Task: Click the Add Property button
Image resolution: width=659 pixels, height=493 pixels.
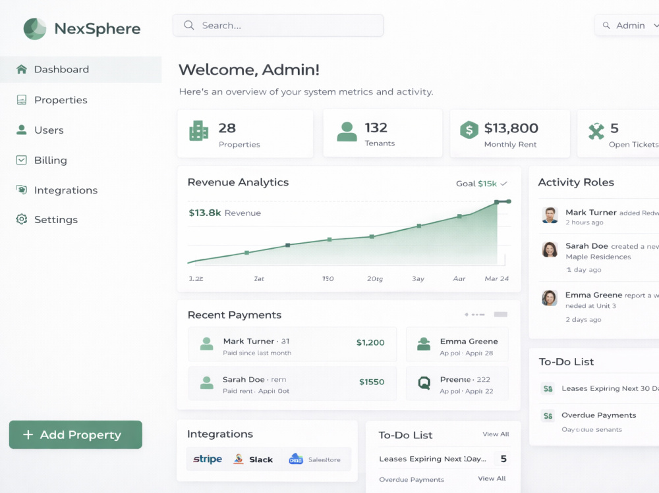Action: point(76,434)
